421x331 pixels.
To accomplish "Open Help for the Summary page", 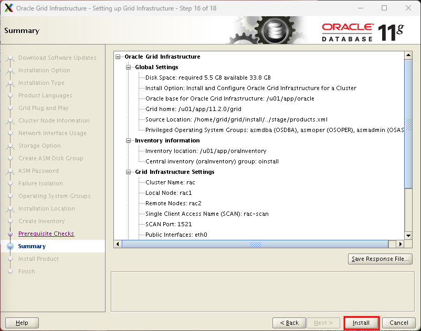I will coord(22,323).
